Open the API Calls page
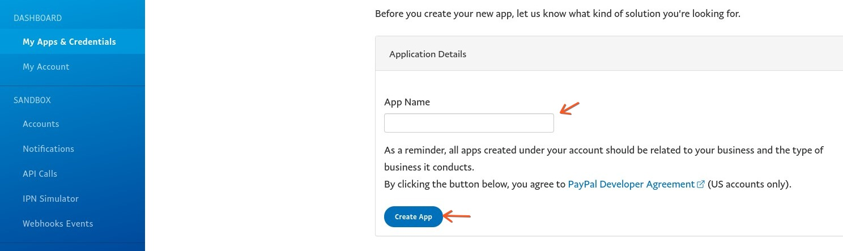This screenshot has height=251, width=843. (x=40, y=174)
